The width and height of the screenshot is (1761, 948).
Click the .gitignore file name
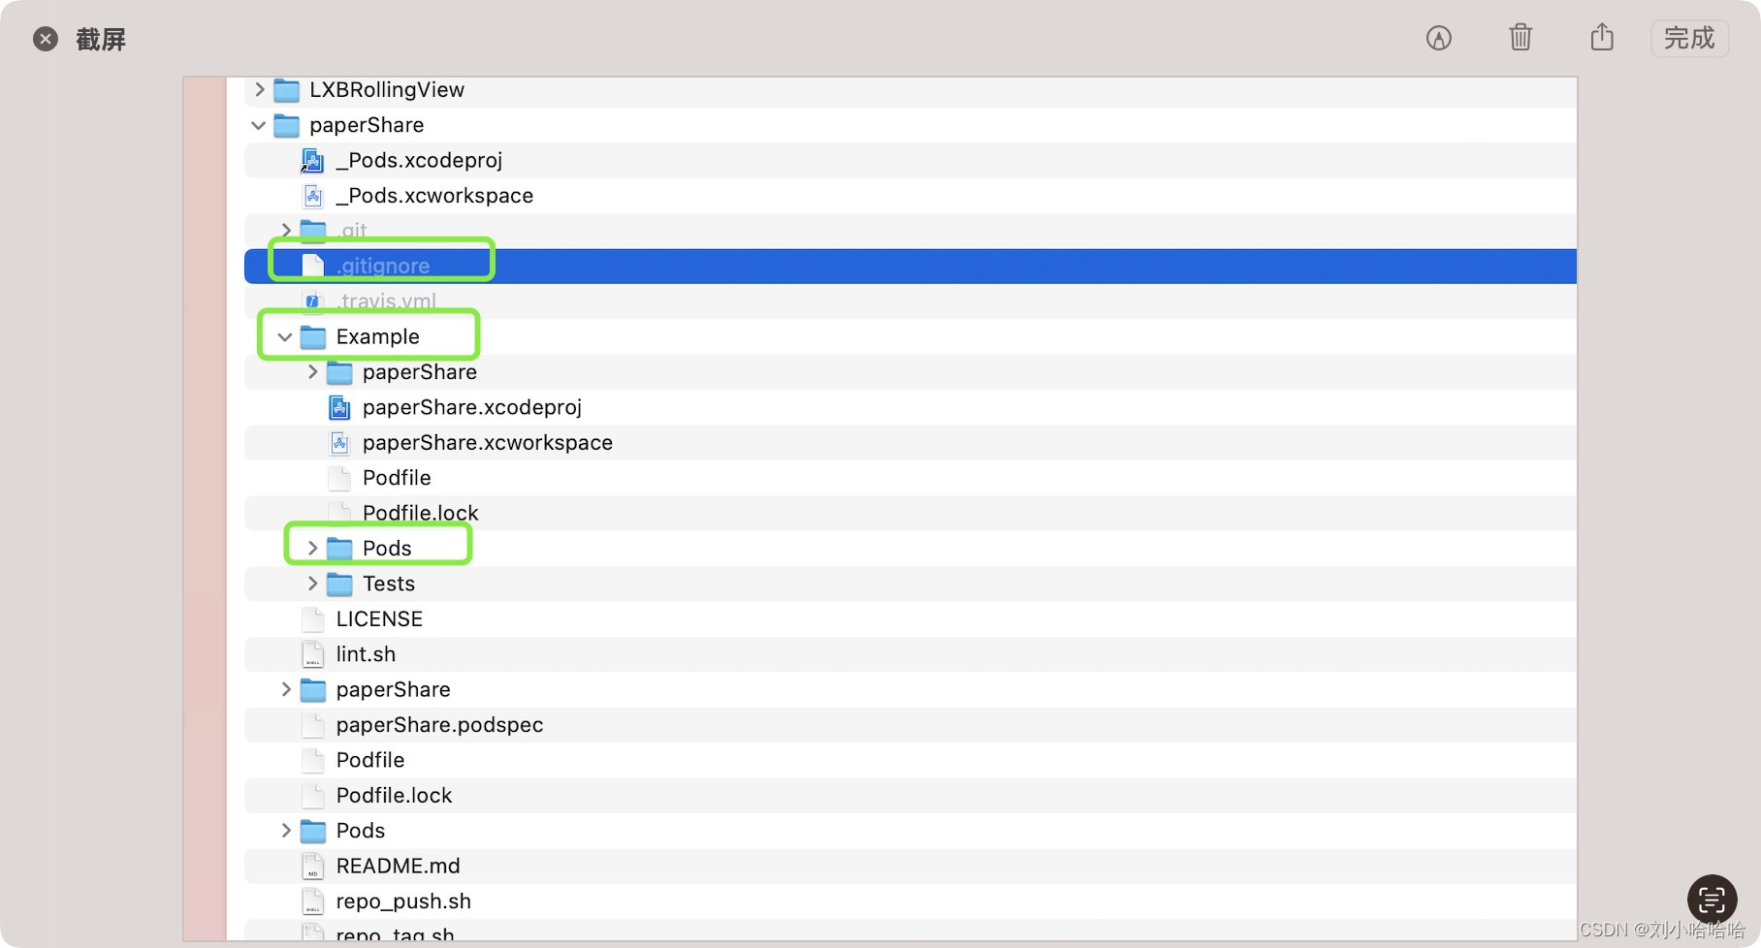click(x=383, y=267)
